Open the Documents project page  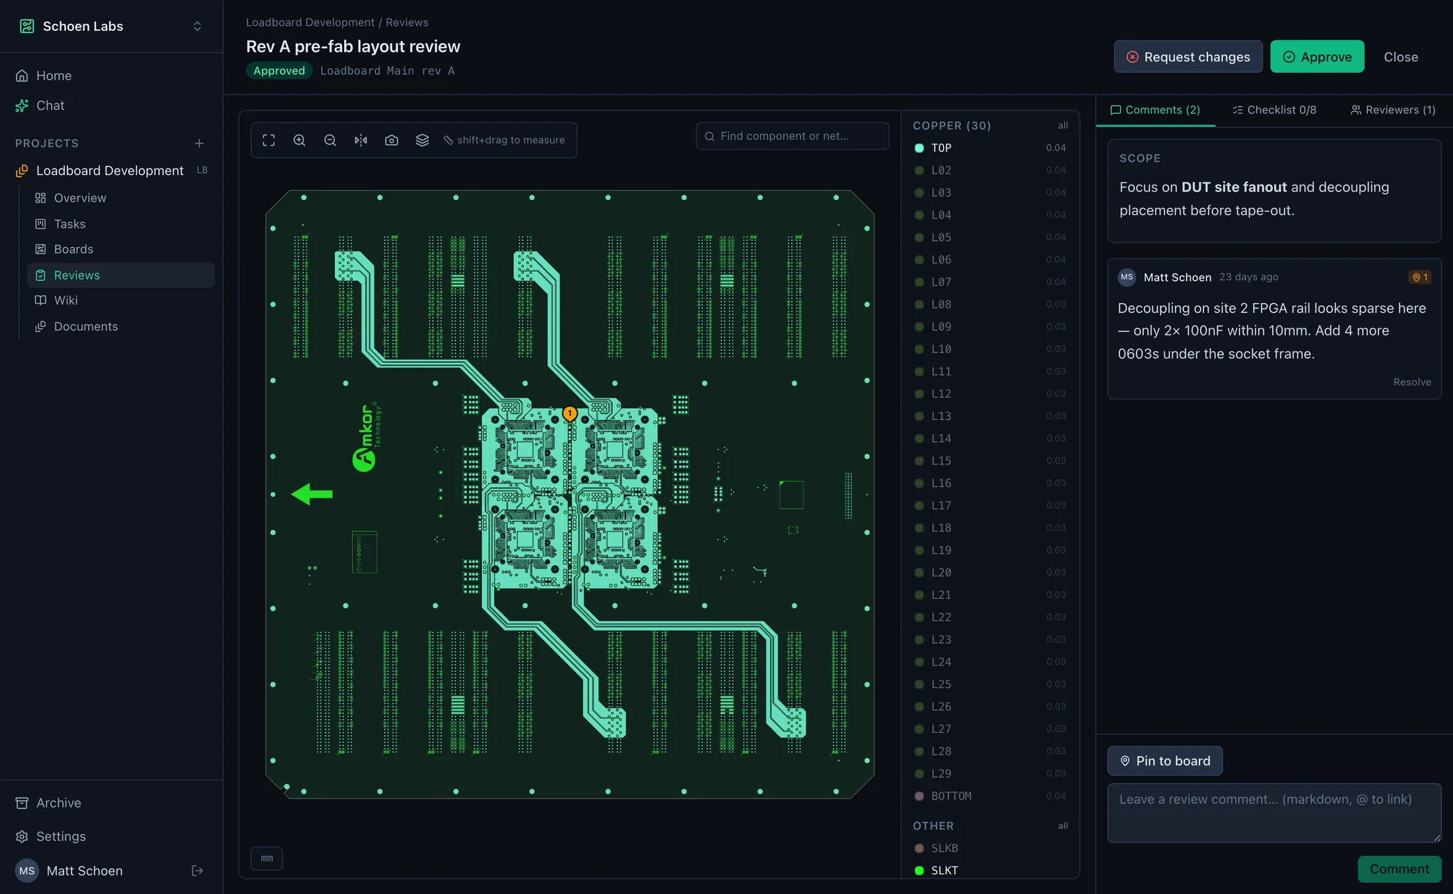point(121,327)
